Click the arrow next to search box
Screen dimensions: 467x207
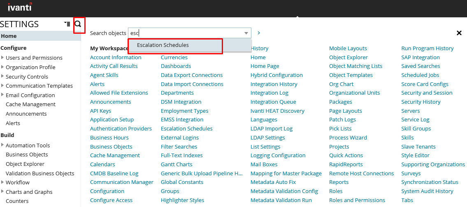(x=259, y=33)
